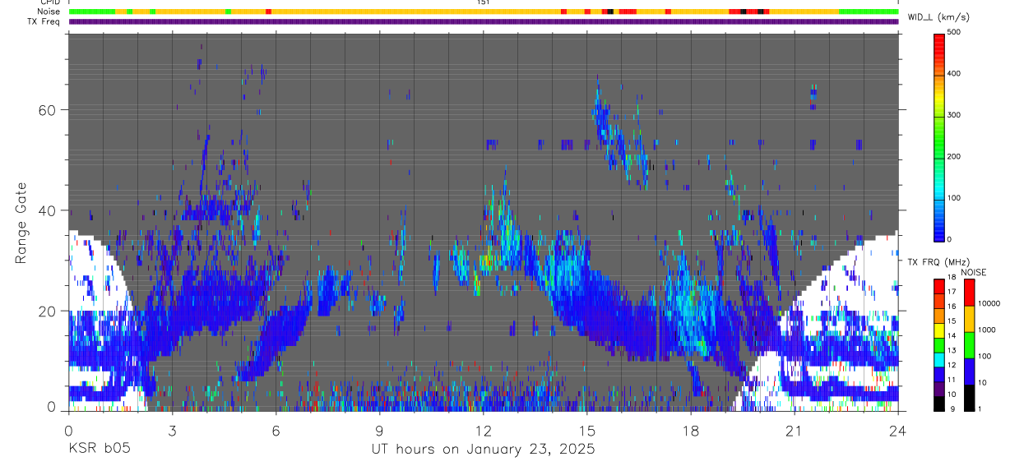Screen dimensions: 1010x466
Task: Click the '400' tick on width colorbar
Action: (x=955, y=73)
